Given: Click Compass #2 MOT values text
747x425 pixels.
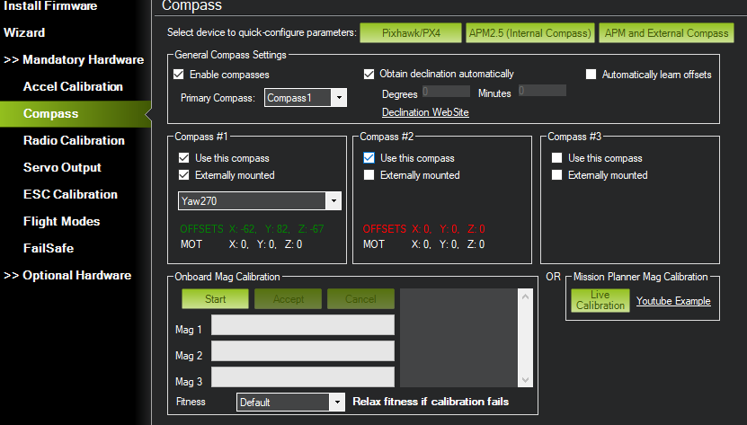Looking at the screenshot, I should pos(424,244).
